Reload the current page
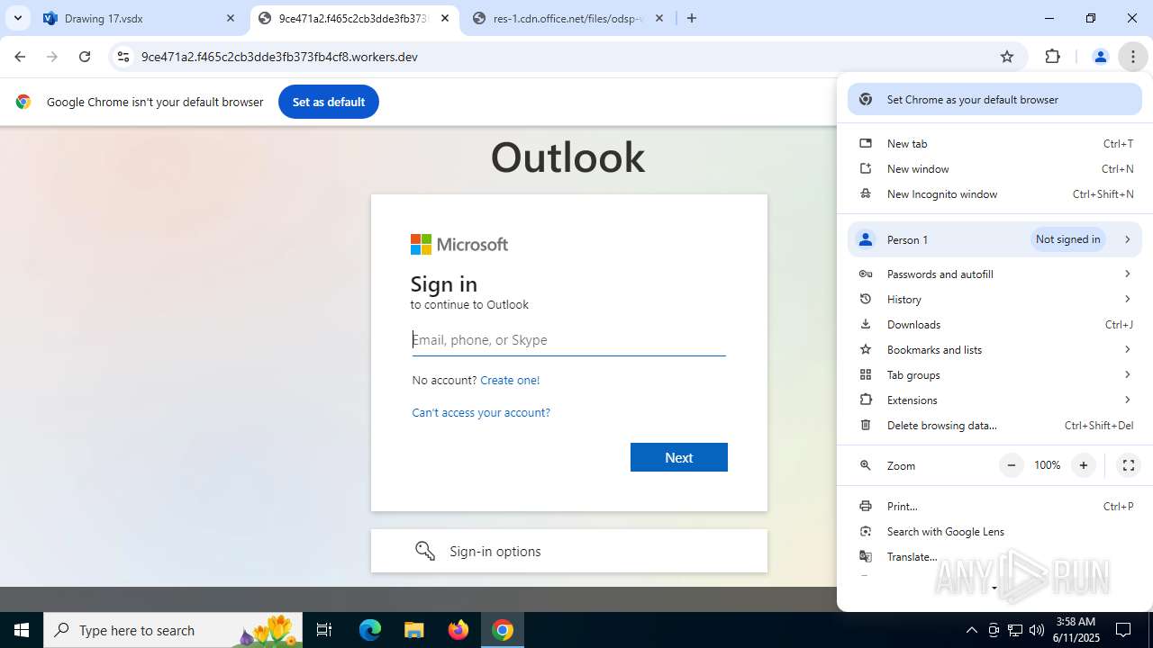The height and width of the screenshot is (648, 1153). point(85,57)
